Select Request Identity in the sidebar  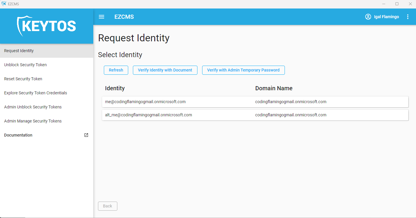tap(47, 51)
